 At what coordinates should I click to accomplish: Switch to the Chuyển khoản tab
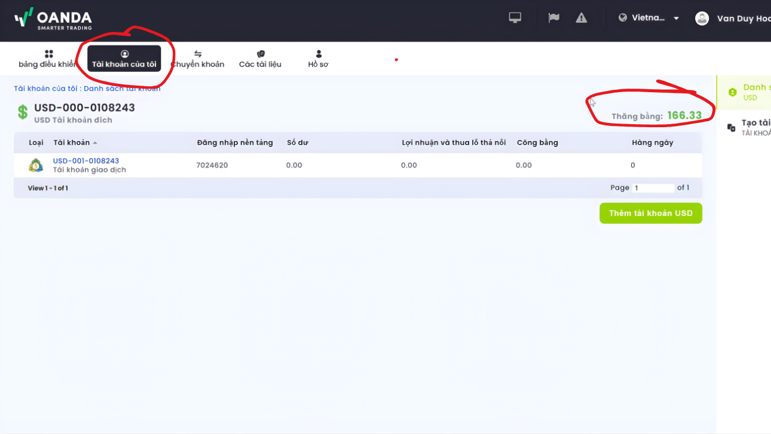coord(198,59)
